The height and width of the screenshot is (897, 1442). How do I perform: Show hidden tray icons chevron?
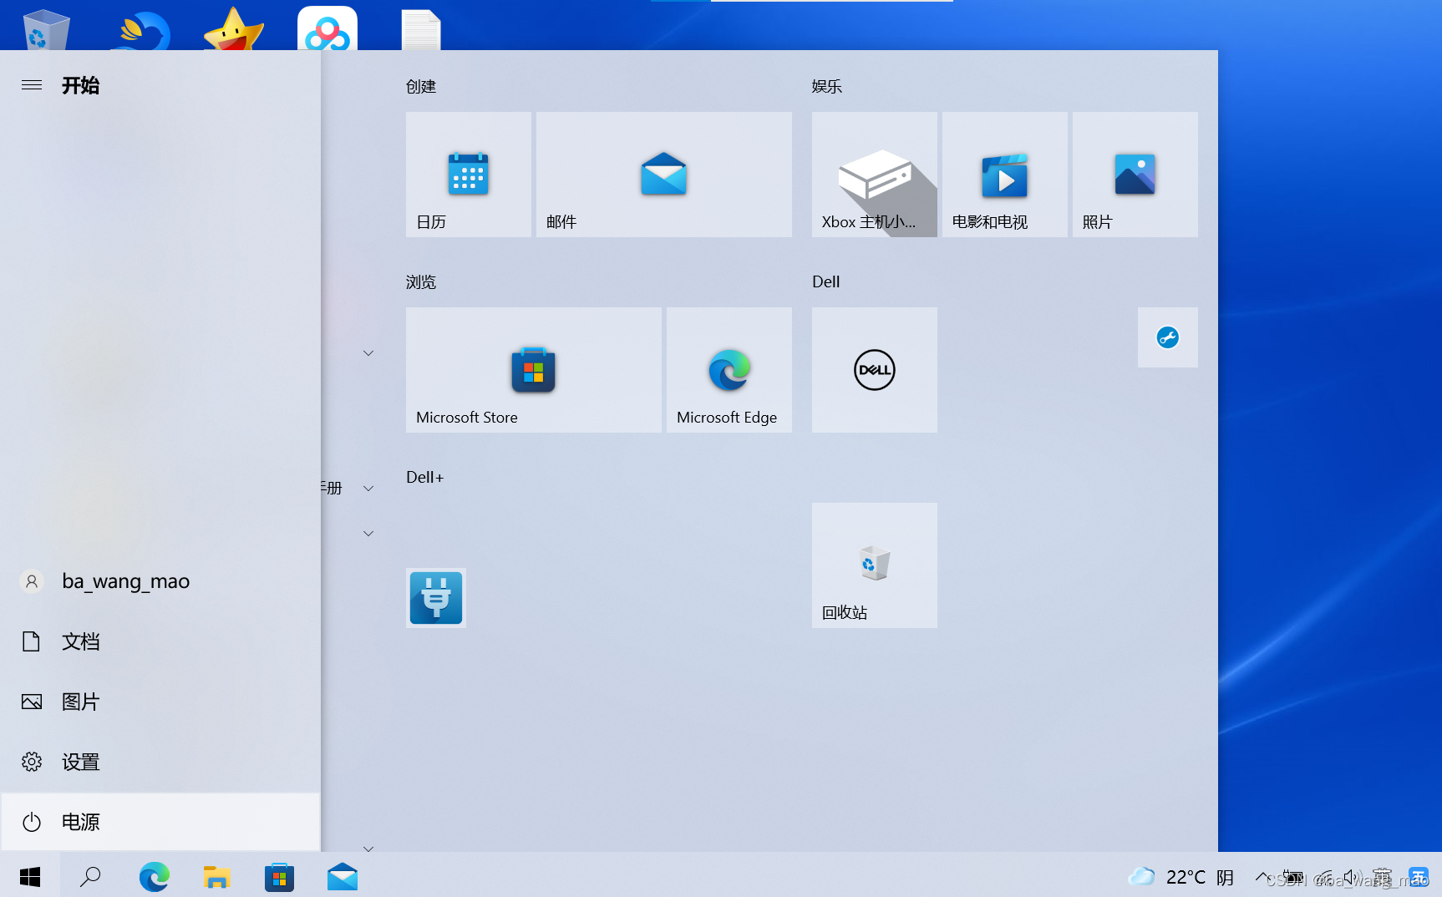[1262, 876]
